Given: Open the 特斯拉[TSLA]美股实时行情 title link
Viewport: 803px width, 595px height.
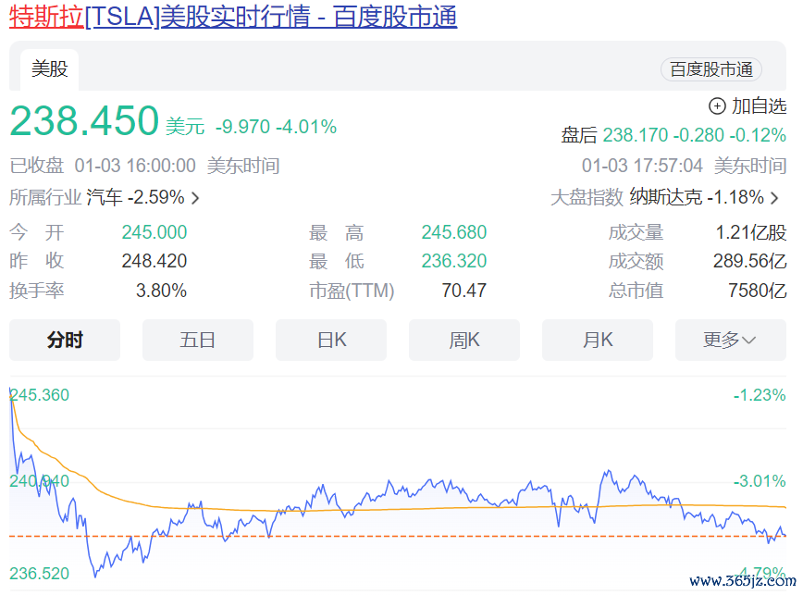Looking at the screenshot, I should tap(233, 16).
